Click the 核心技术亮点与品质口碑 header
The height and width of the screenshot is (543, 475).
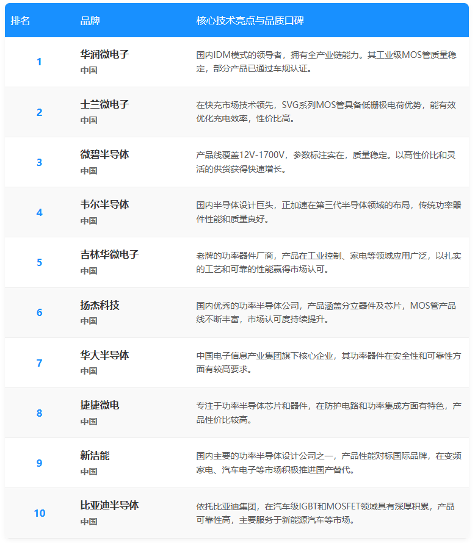[x=250, y=21]
